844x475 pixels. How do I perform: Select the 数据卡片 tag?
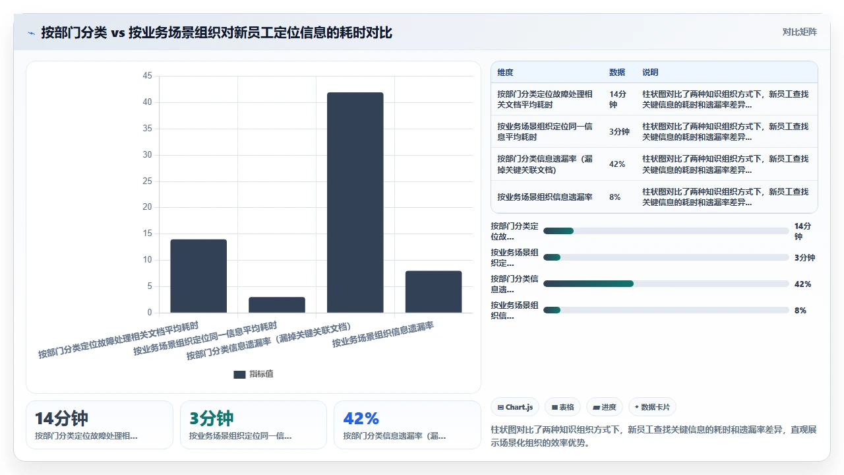click(652, 407)
